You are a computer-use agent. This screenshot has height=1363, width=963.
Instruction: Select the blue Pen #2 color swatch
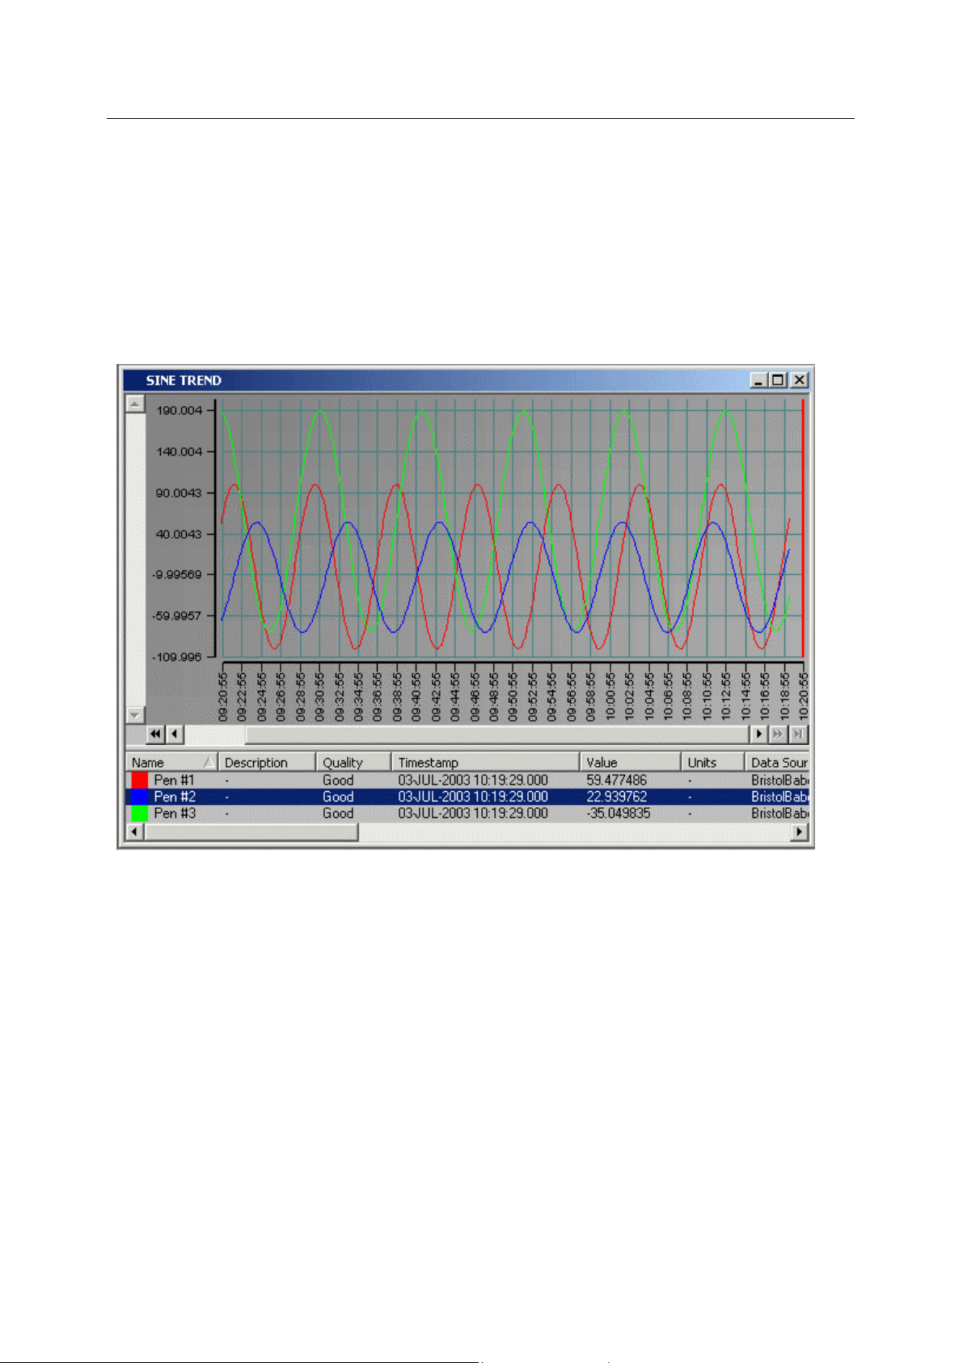pos(140,797)
